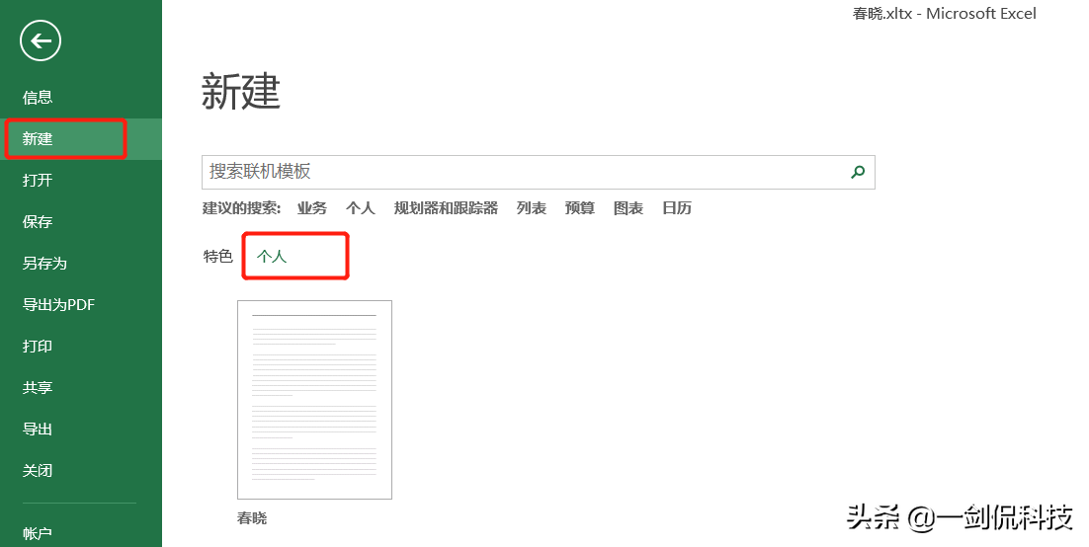Select 共享 in the sidebar

click(38, 388)
